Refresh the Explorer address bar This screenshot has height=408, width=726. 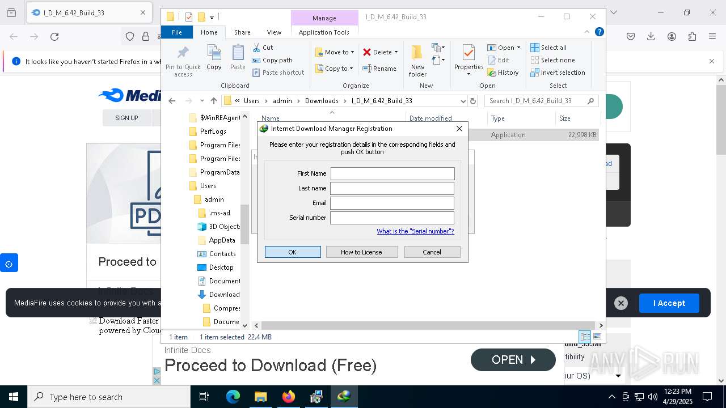473,101
